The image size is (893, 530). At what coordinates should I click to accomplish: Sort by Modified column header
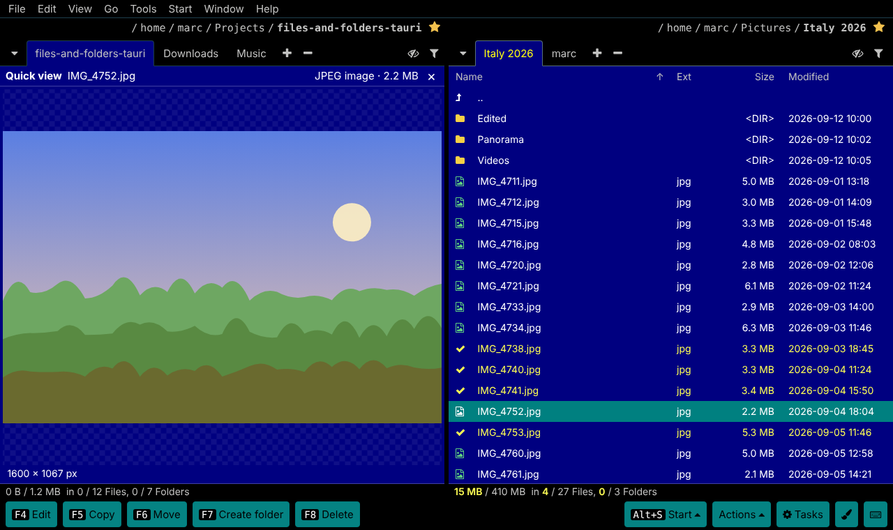click(x=809, y=77)
